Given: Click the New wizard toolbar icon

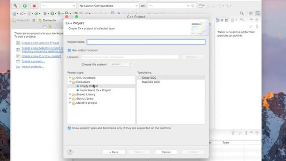Looking at the screenshot, I should pyautogui.click(x=14, y=13).
